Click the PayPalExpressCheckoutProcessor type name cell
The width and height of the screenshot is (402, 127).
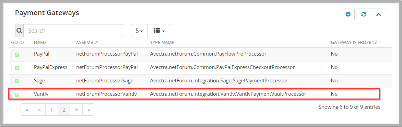[222, 67]
